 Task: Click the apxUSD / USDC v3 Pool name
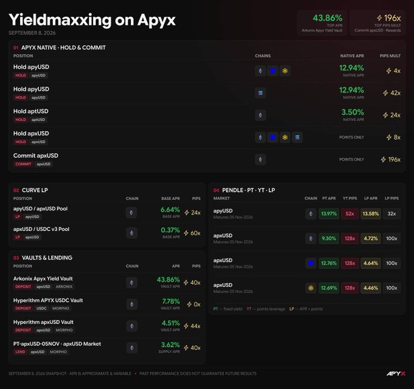click(x=41, y=229)
